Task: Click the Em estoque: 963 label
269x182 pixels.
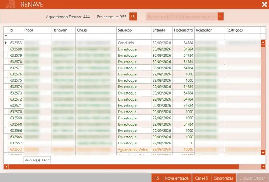Action: click(111, 17)
